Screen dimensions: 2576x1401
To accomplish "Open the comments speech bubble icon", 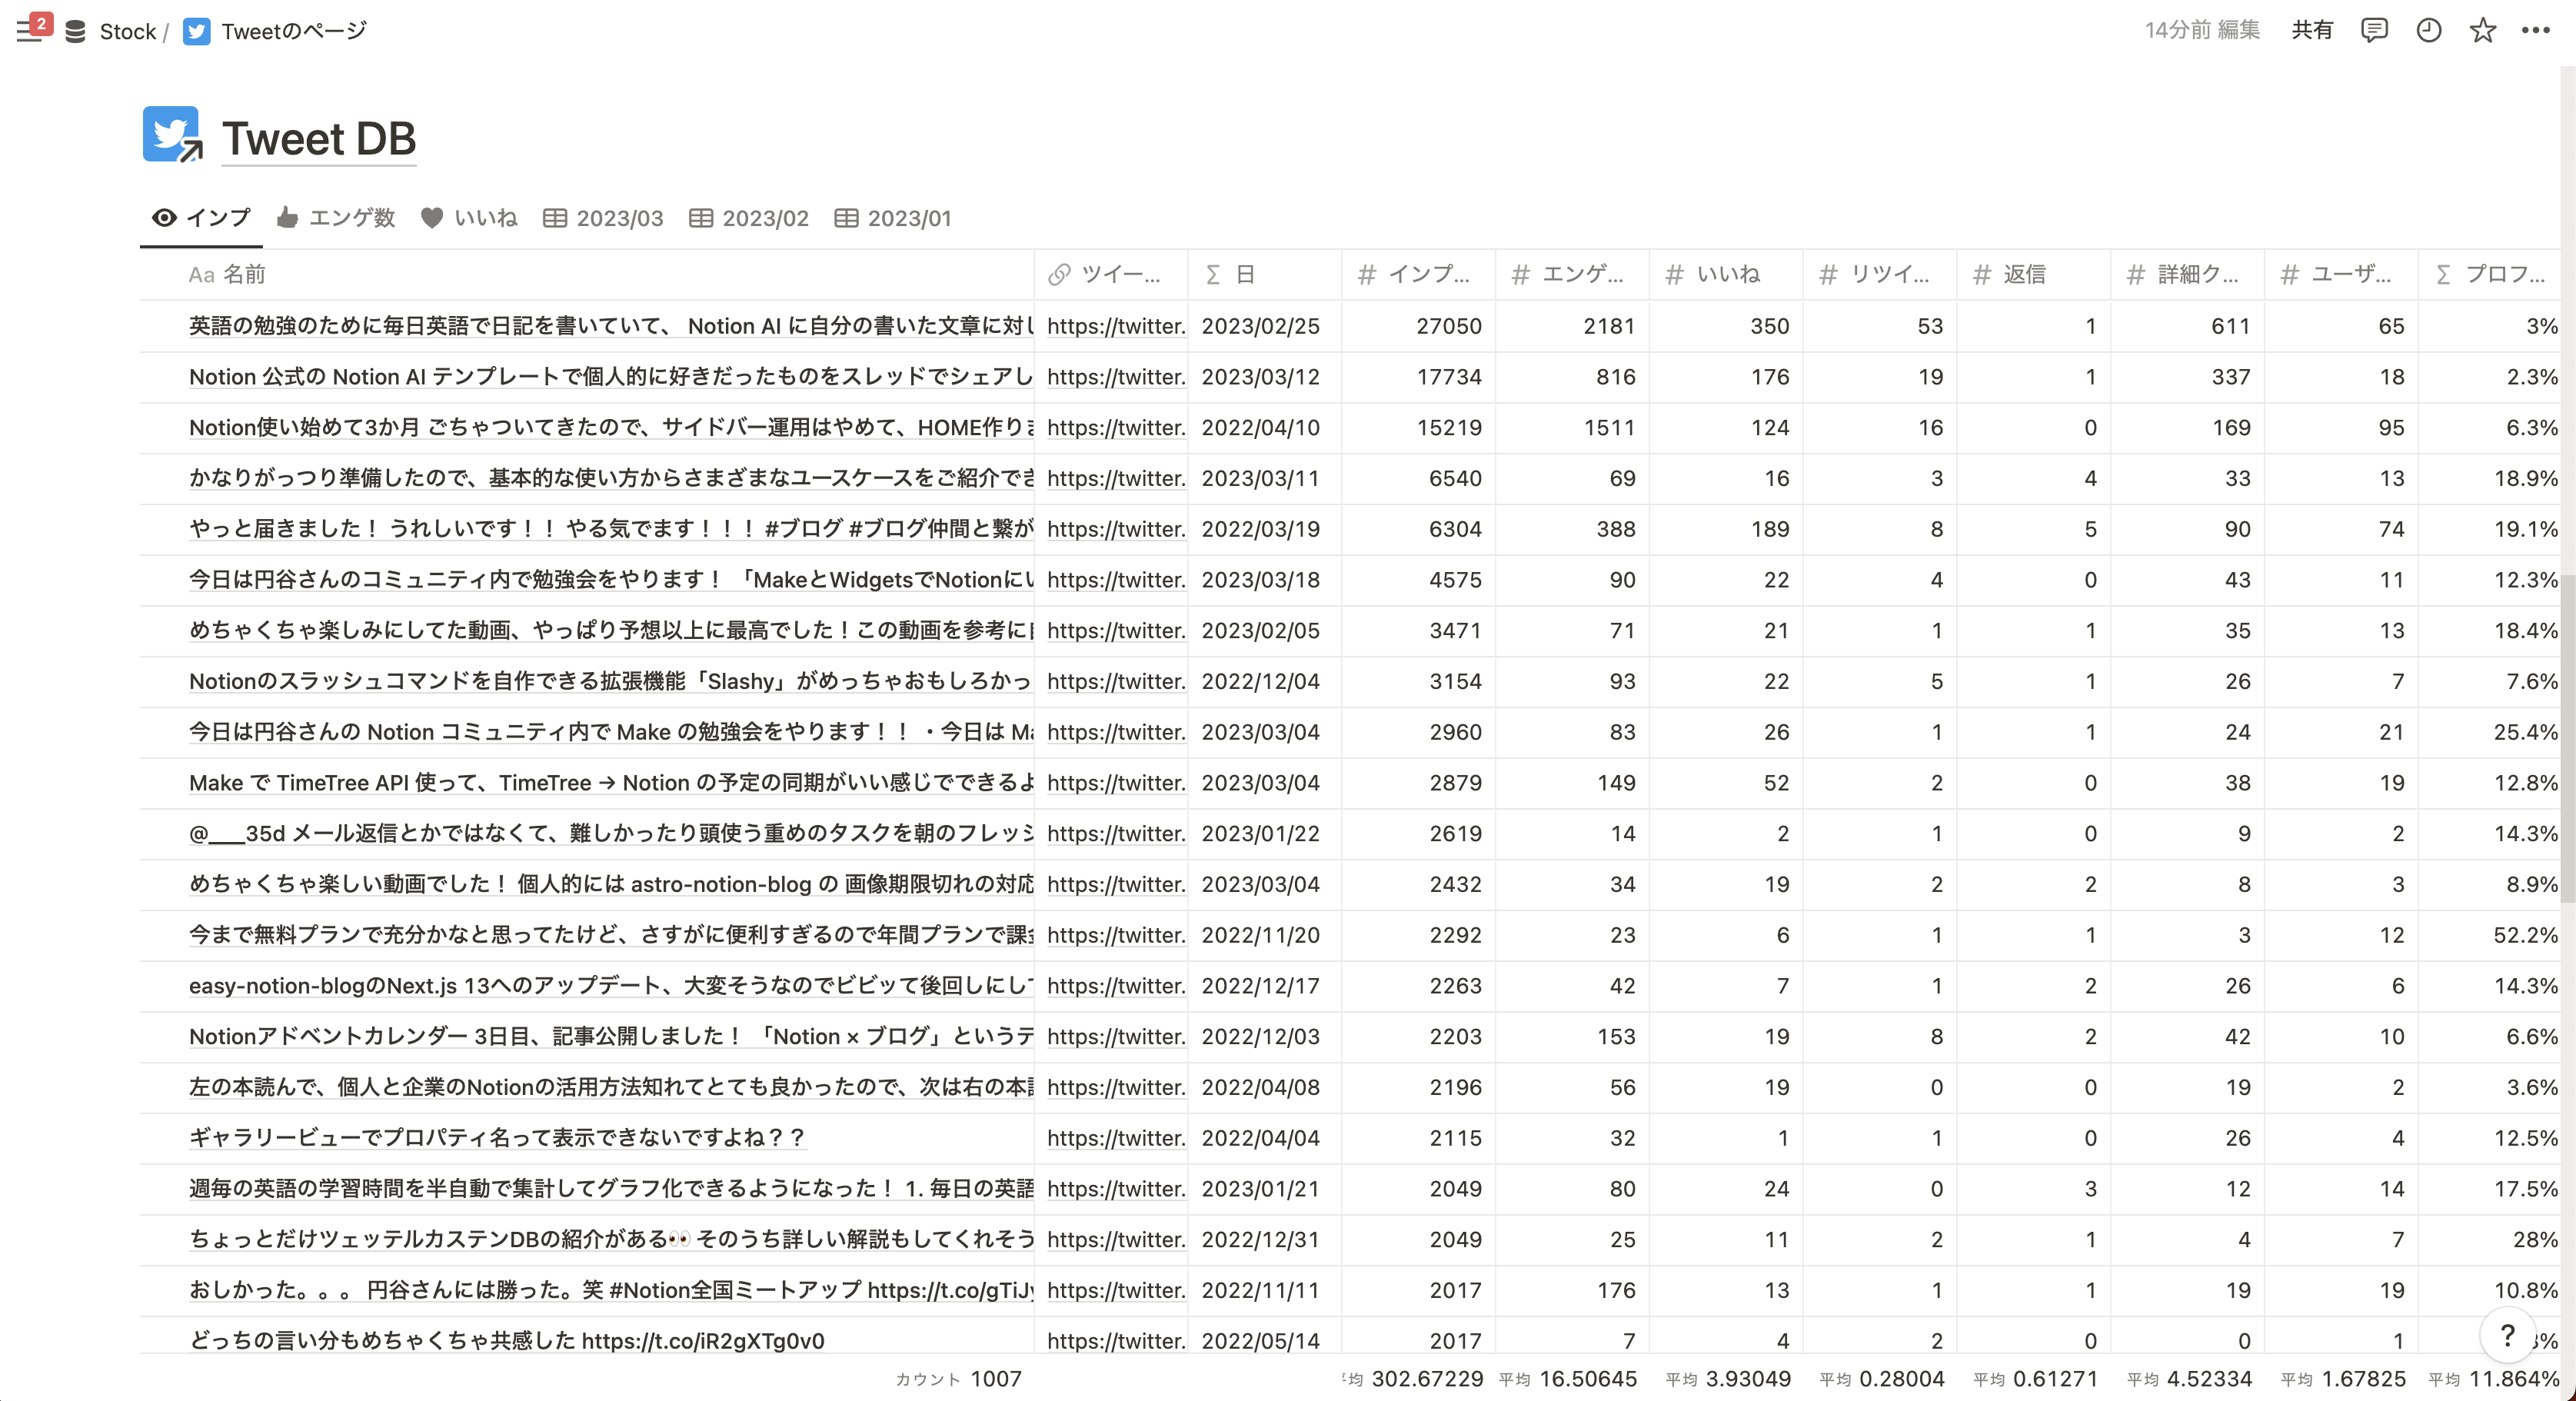I will pyautogui.click(x=2374, y=30).
